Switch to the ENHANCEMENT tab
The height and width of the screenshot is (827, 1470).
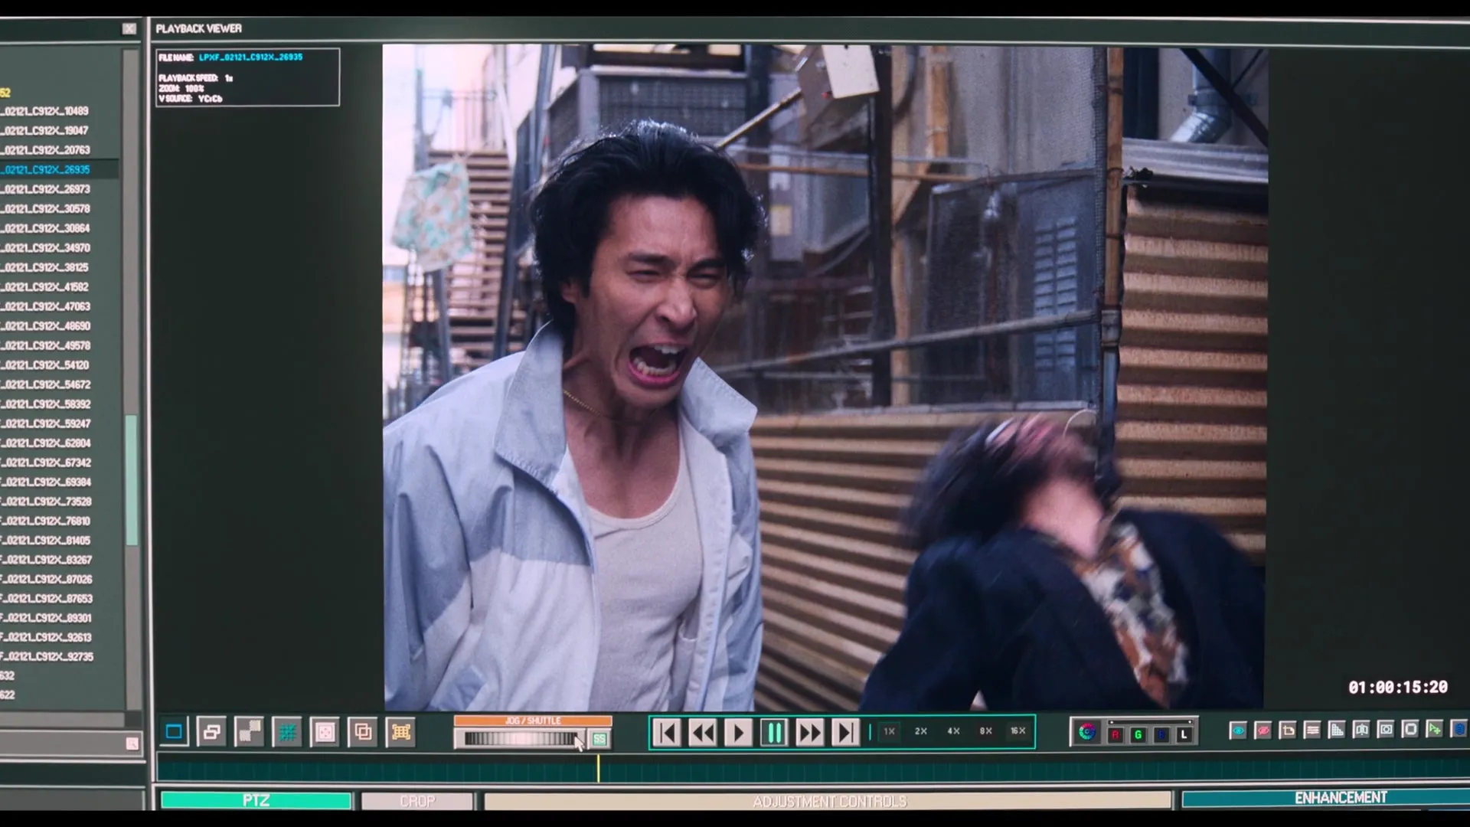(1340, 798)
